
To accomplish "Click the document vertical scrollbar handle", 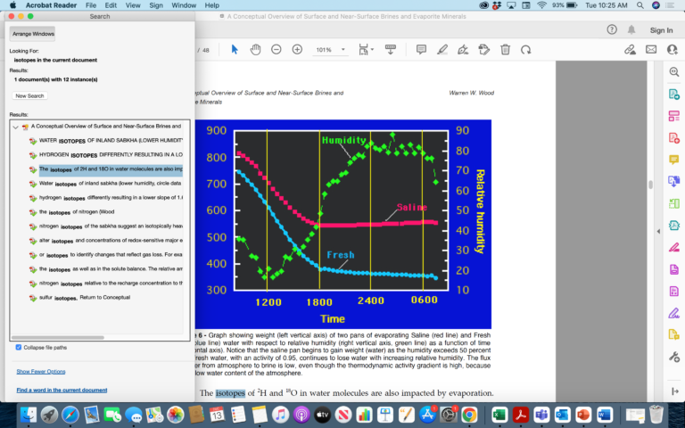I will (650, 185).
